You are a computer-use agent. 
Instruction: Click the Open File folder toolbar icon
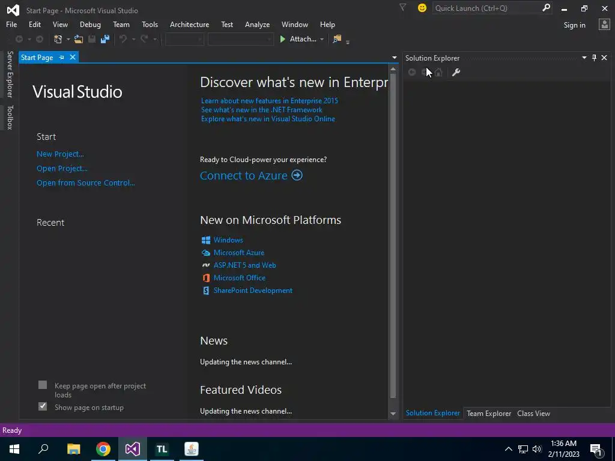(x=79, y=39)
